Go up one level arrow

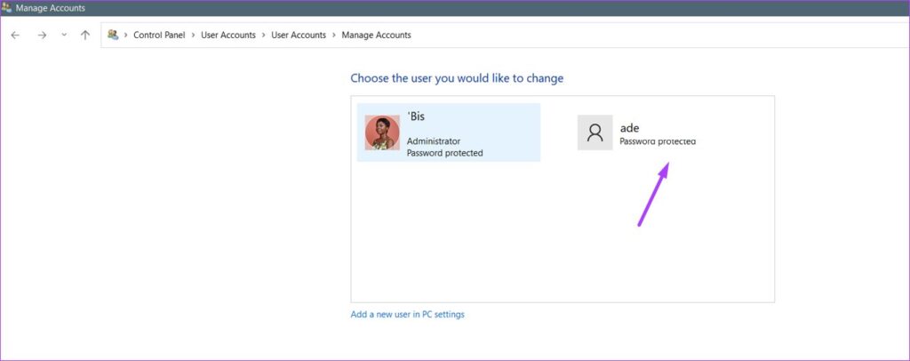click(x=85, y=35)
